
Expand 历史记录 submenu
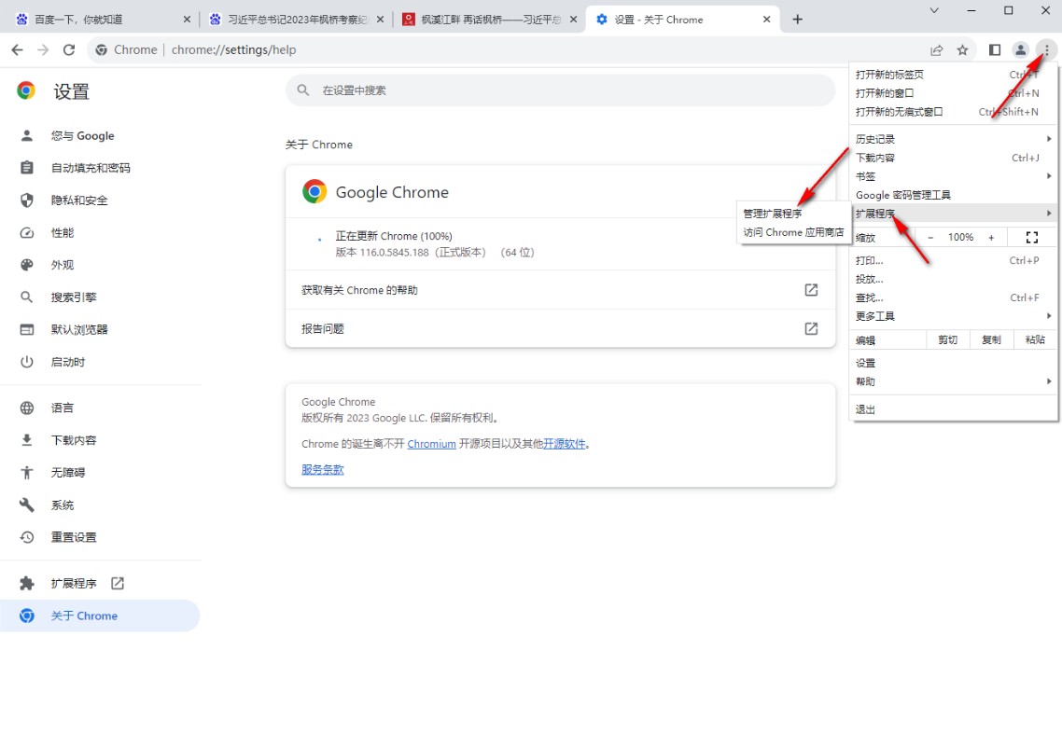click(x=953, y=140)
